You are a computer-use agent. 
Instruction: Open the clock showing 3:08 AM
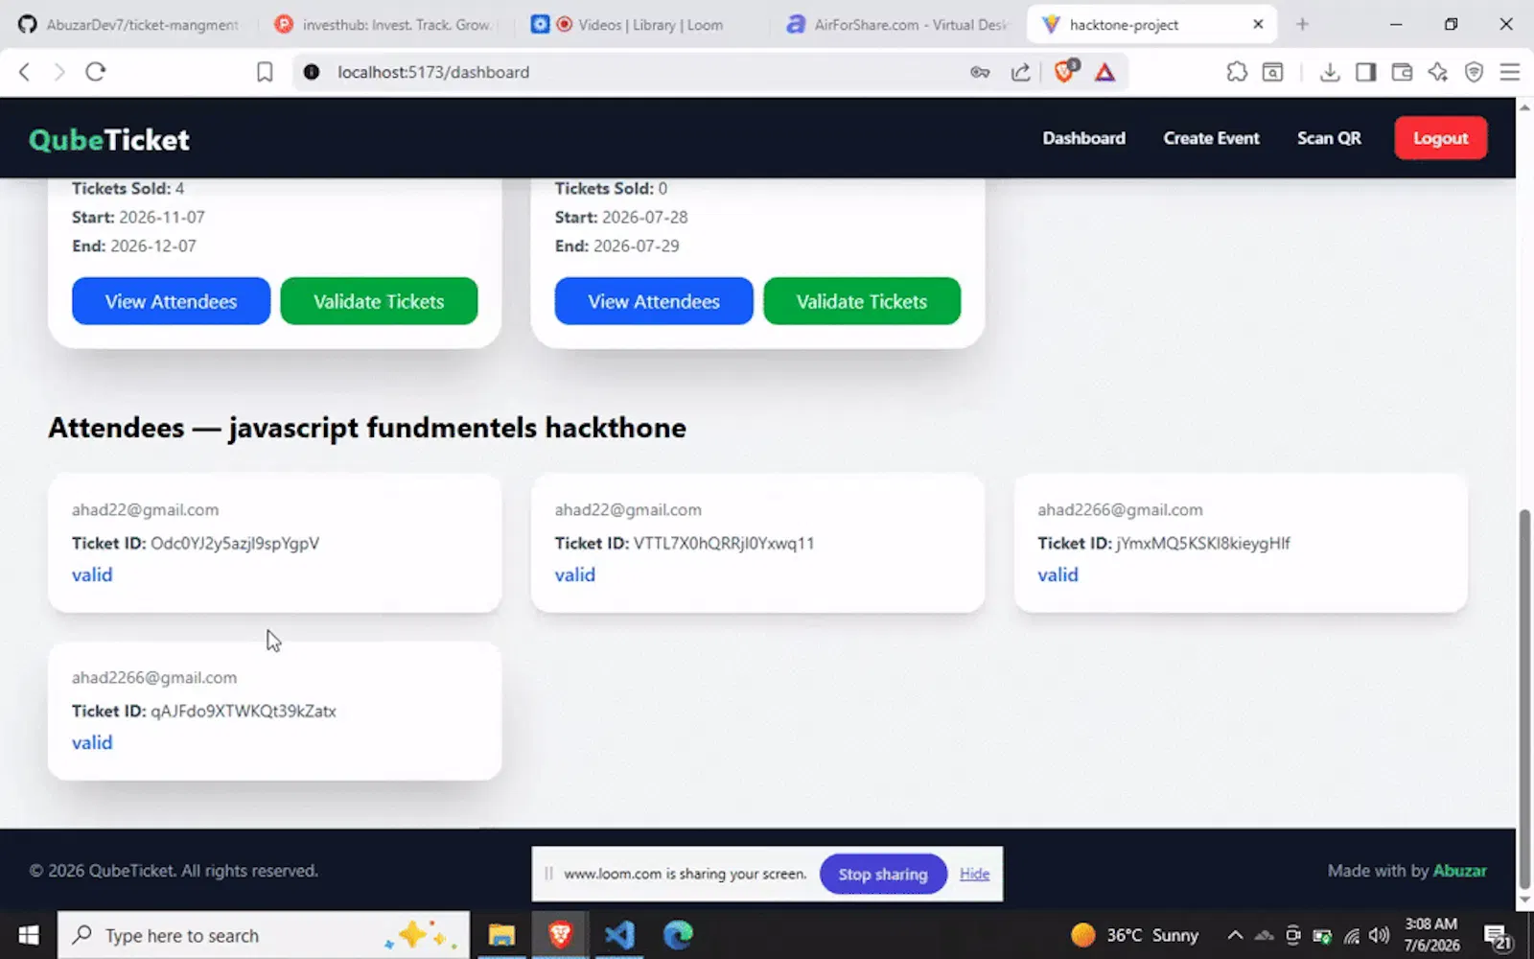pyautogui.click(x=1431, y=935)
